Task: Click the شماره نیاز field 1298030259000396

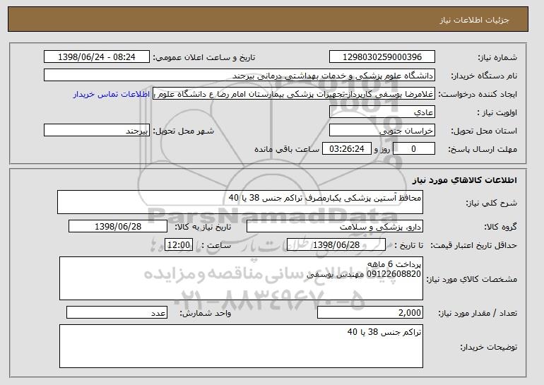Action: (382, 57)
